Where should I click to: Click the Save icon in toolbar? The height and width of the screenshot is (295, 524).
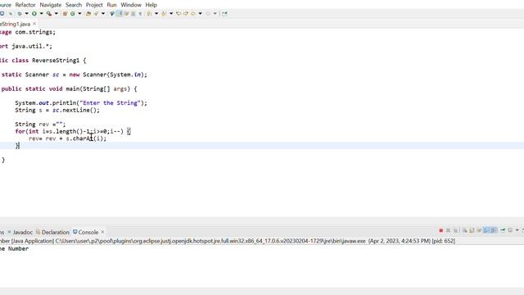click(2, 14)
